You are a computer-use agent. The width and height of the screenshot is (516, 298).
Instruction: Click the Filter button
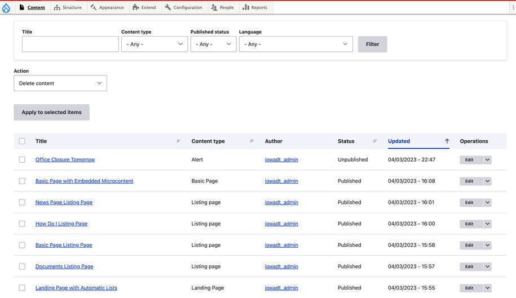(x=373, y=44)
